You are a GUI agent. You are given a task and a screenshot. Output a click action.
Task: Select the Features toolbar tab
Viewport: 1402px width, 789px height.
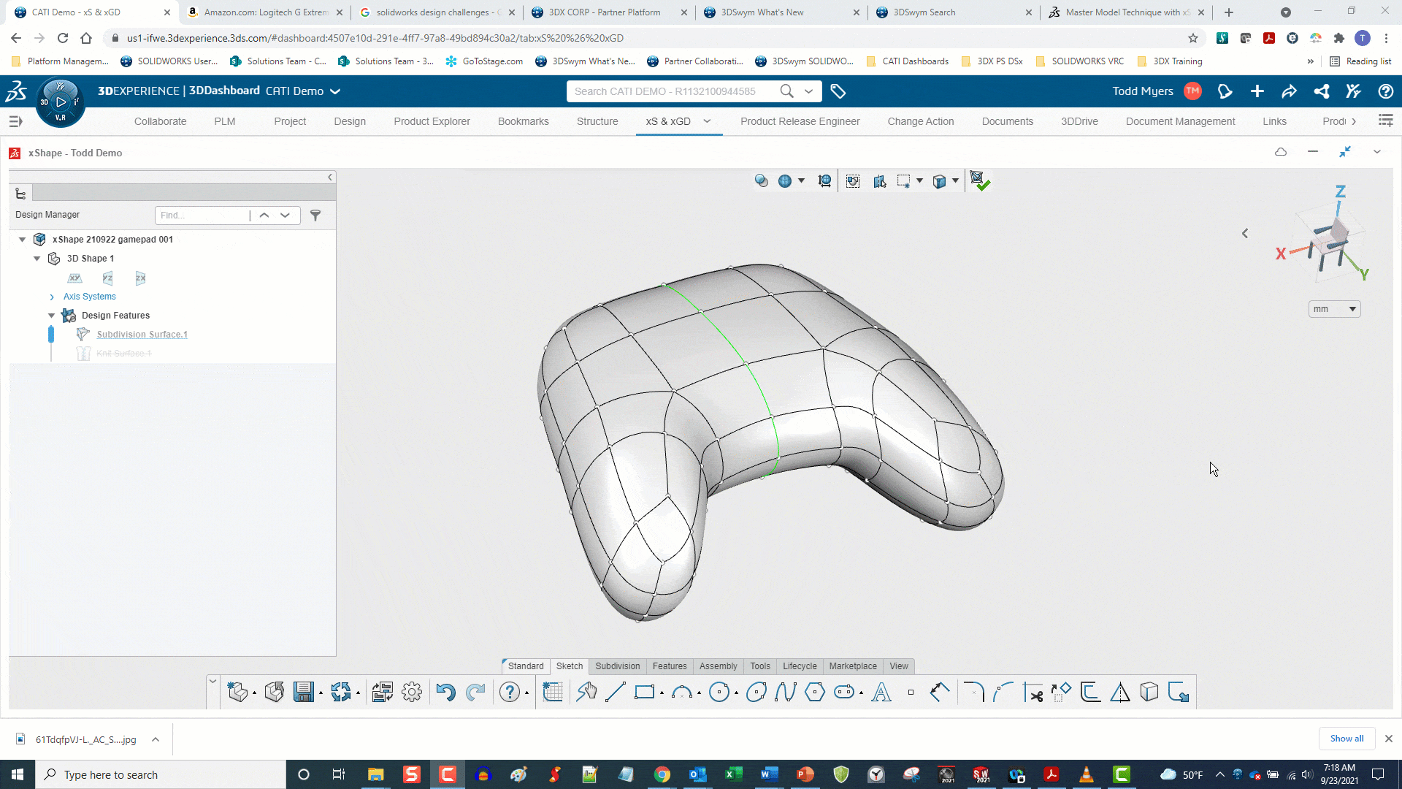669,666
